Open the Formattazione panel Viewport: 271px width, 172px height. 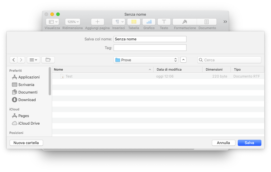[x=185, y=22]
